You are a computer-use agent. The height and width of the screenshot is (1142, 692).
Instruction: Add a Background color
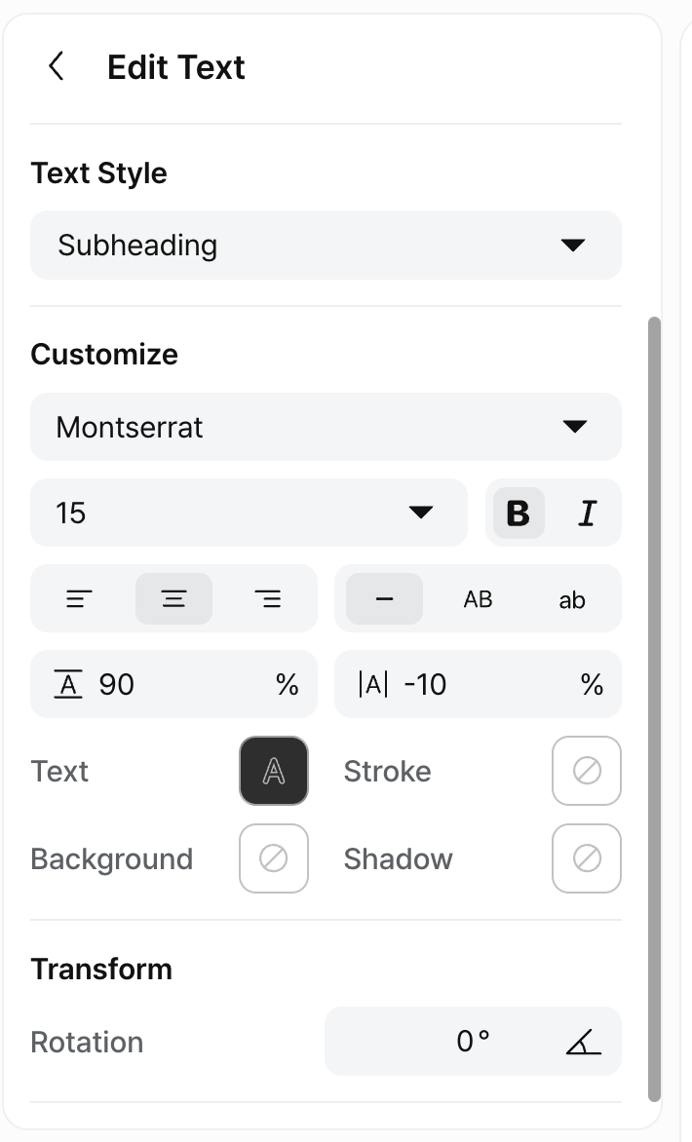274,858
